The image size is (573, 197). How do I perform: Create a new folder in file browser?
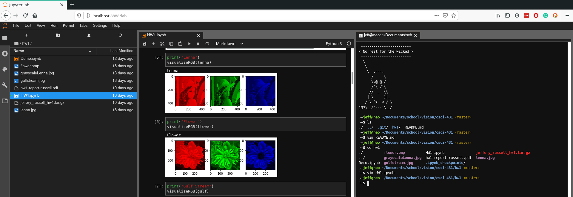[58, 35]
